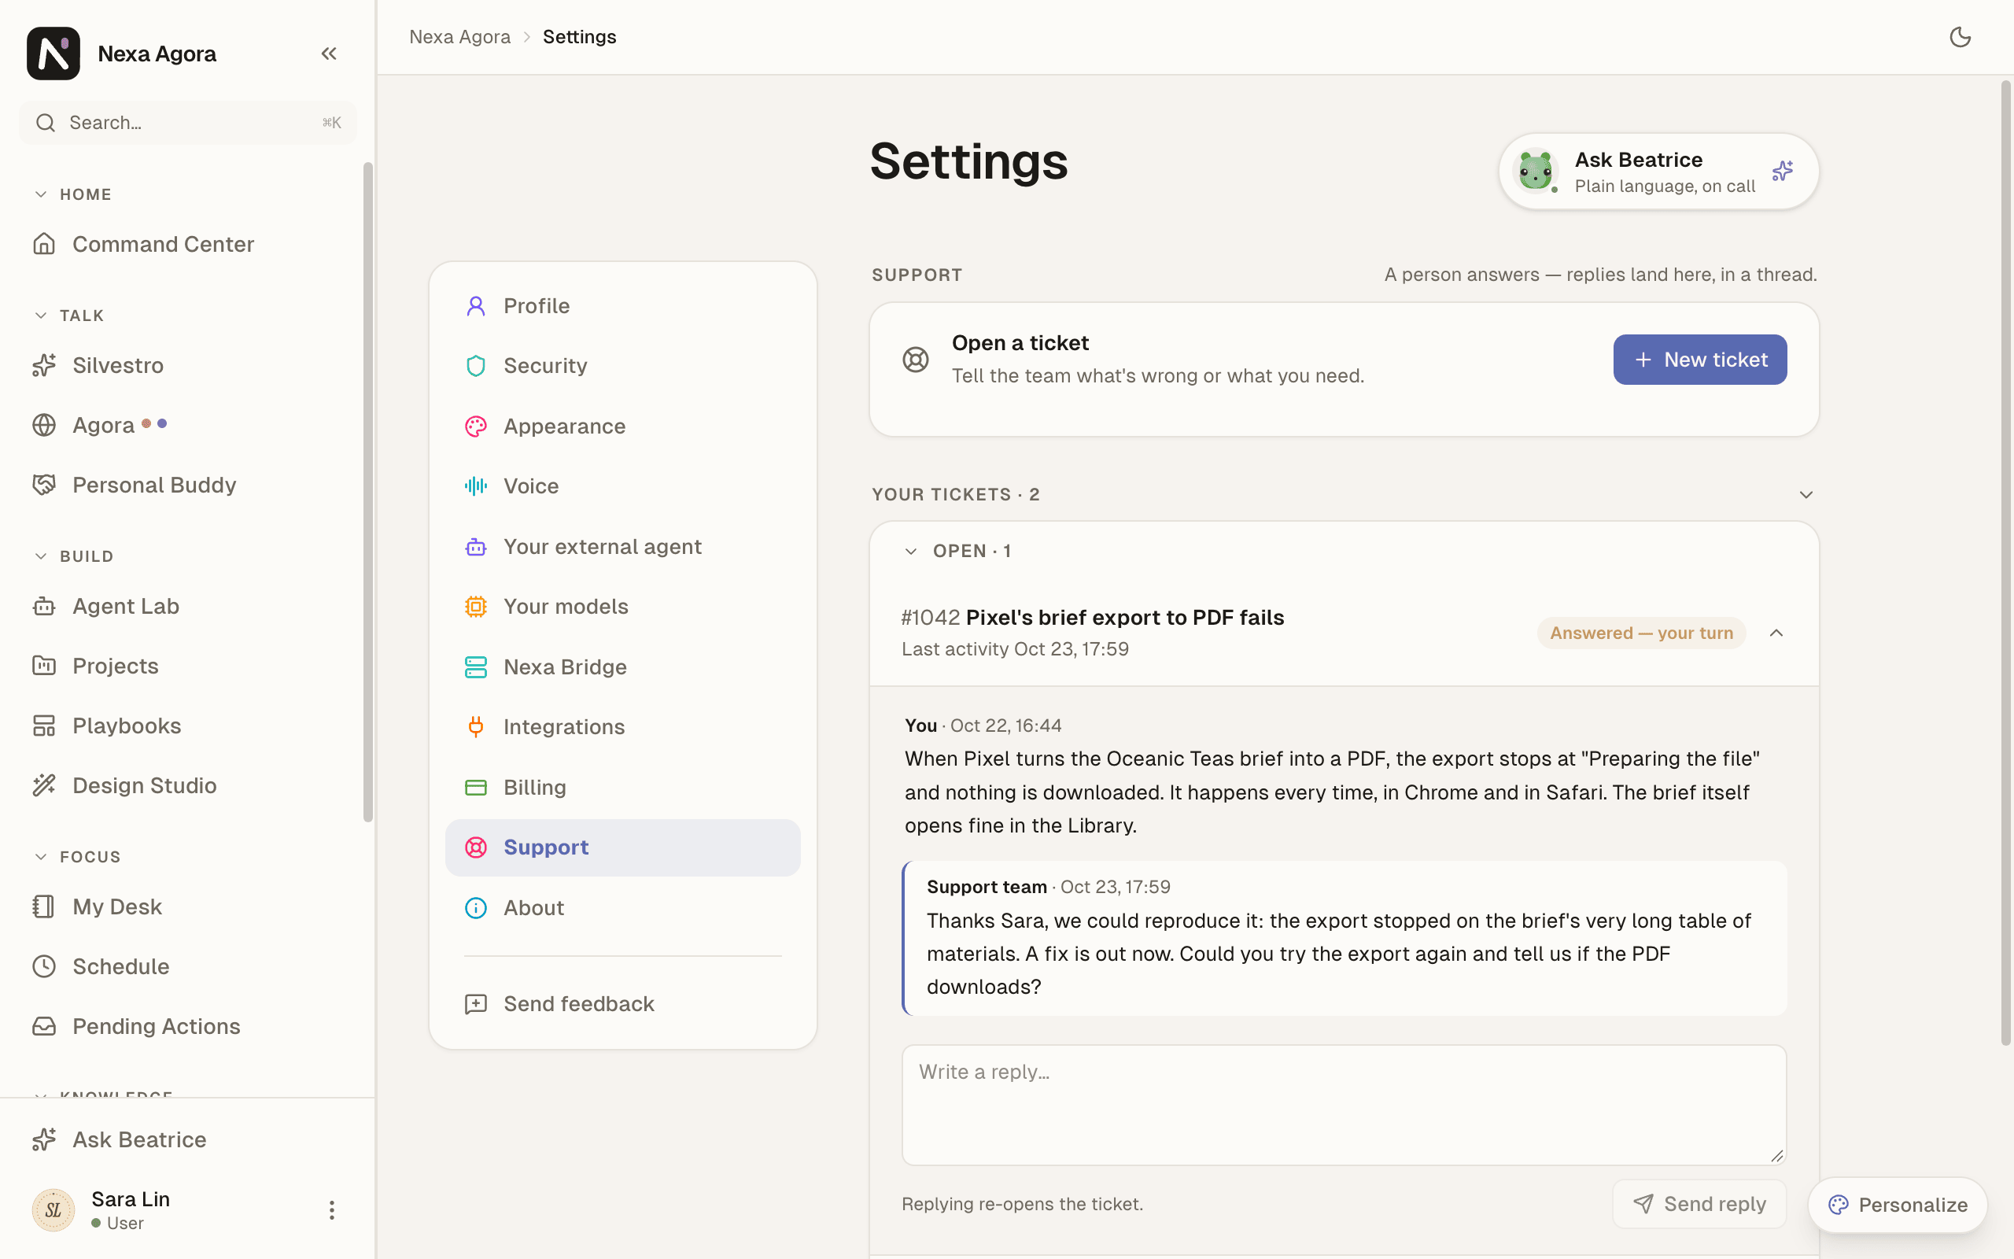Select Your external agent settings
Screen dimensions: 2014x1259
pyautogui.click(x=622, y=546)
